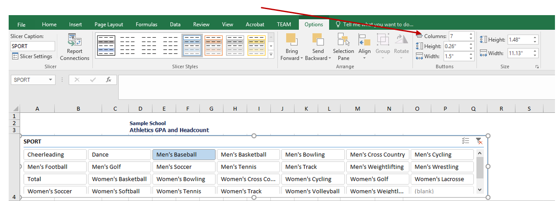This screenshot has height=201, width=558.
Task: Click the Slicer Caption text field
Action: tap(33, 46)
